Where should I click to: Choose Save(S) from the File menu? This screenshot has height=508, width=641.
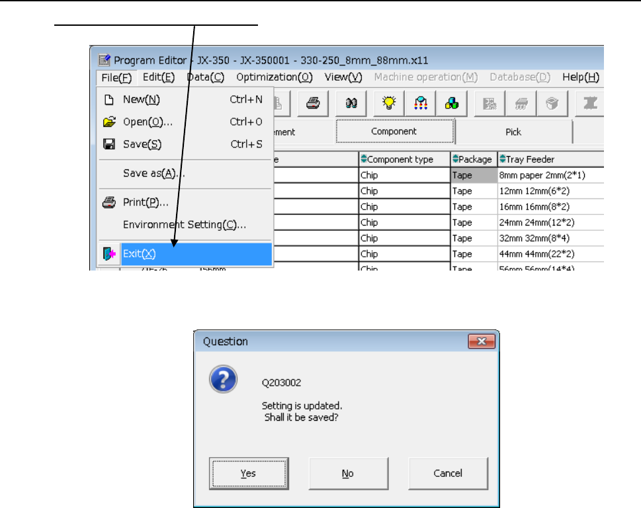coord(185,144)
